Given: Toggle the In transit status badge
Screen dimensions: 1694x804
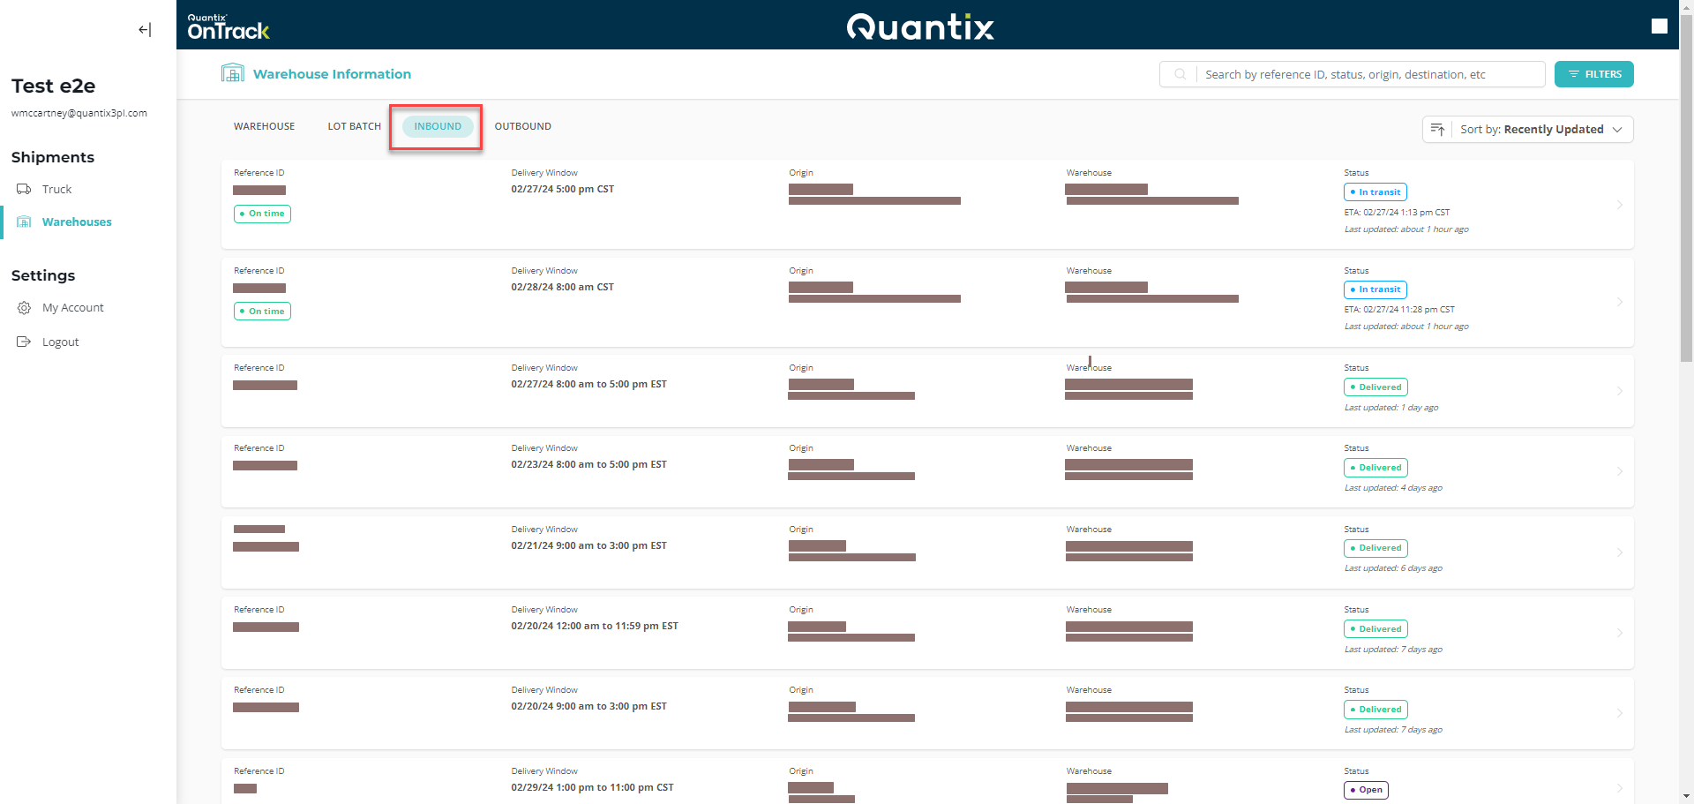Looking at the screenshot, I should 1375,192.
